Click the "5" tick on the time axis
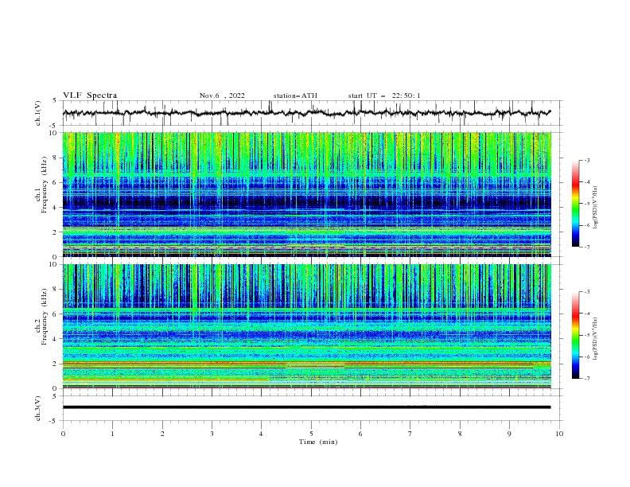This screenshot has height=487, width=630. click(311, 434)
